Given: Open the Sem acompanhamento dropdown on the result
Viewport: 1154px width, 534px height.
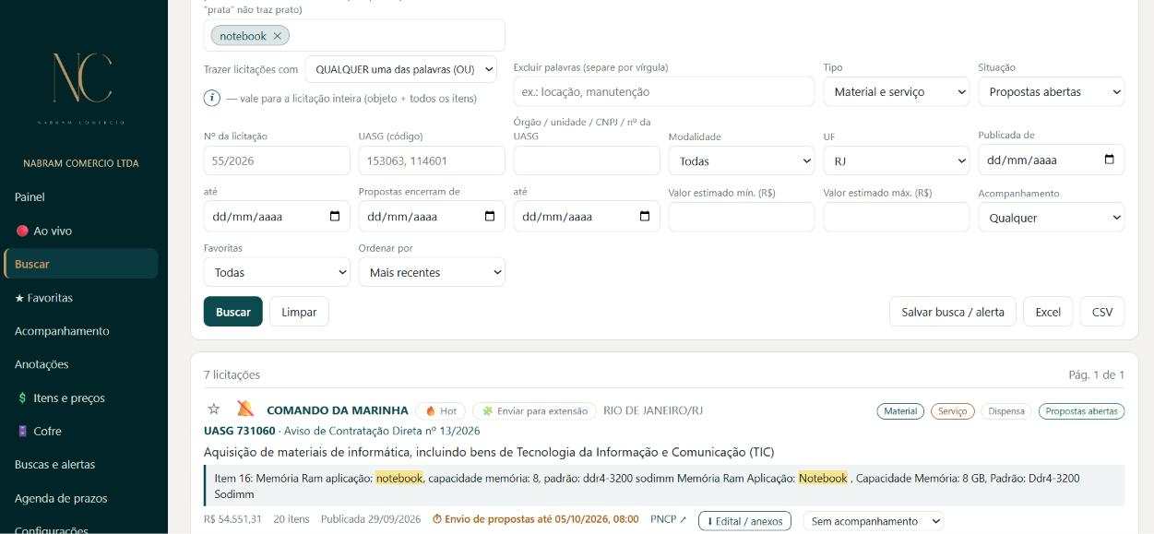Looking at the screenshot, I should click(874, 521).
